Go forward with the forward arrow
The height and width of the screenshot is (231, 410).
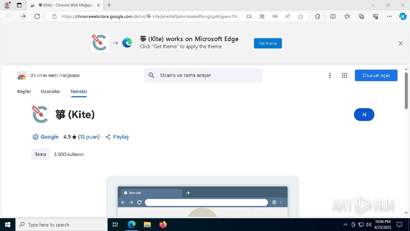tap(23, 16)
